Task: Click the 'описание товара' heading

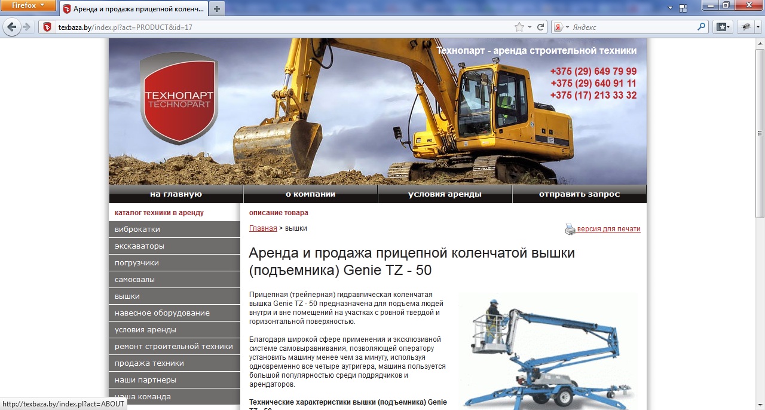Action: [279, 213]
